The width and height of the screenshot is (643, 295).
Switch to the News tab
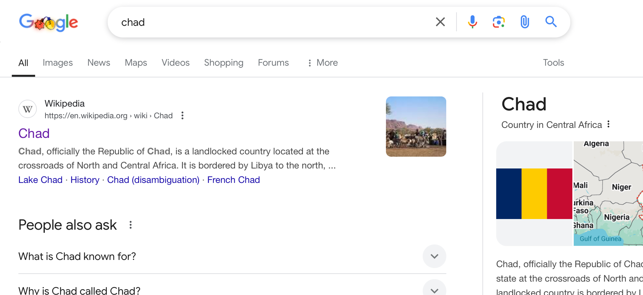[99, 63]
